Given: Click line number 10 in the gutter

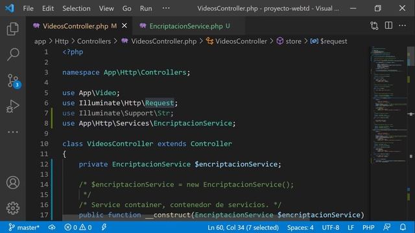Looking at the screenshot, I should [x=44, y=144].
